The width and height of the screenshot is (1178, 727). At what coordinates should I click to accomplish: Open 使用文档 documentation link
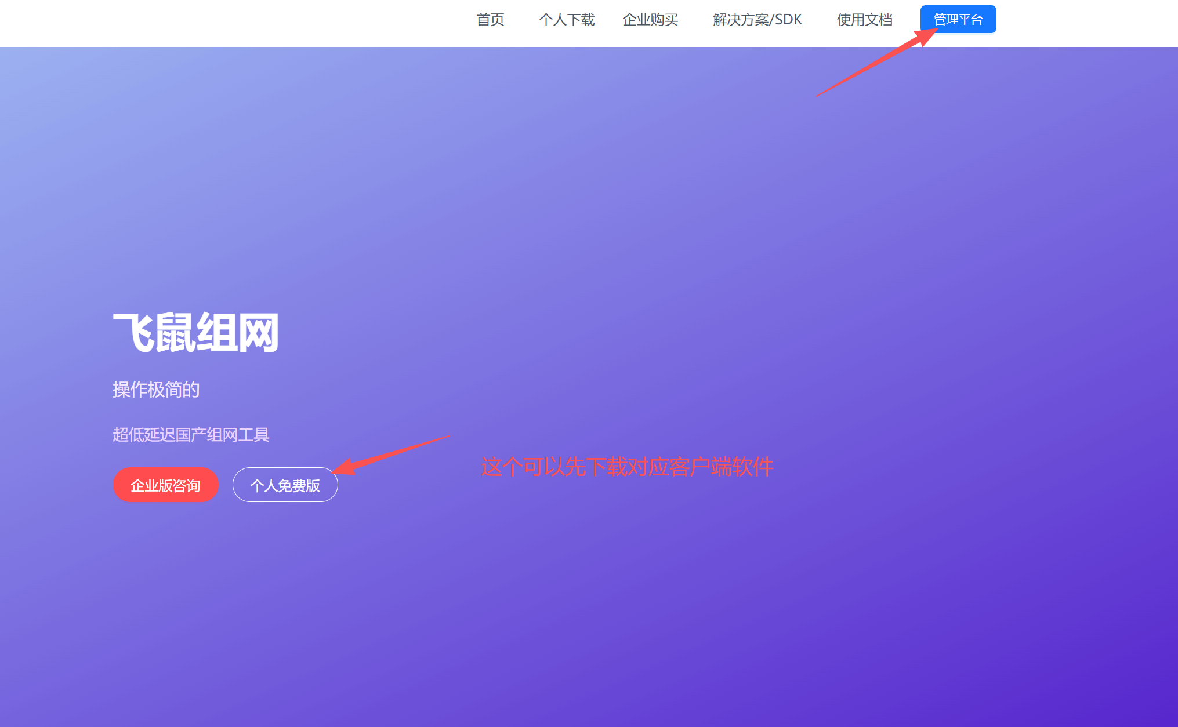(864, 20)
